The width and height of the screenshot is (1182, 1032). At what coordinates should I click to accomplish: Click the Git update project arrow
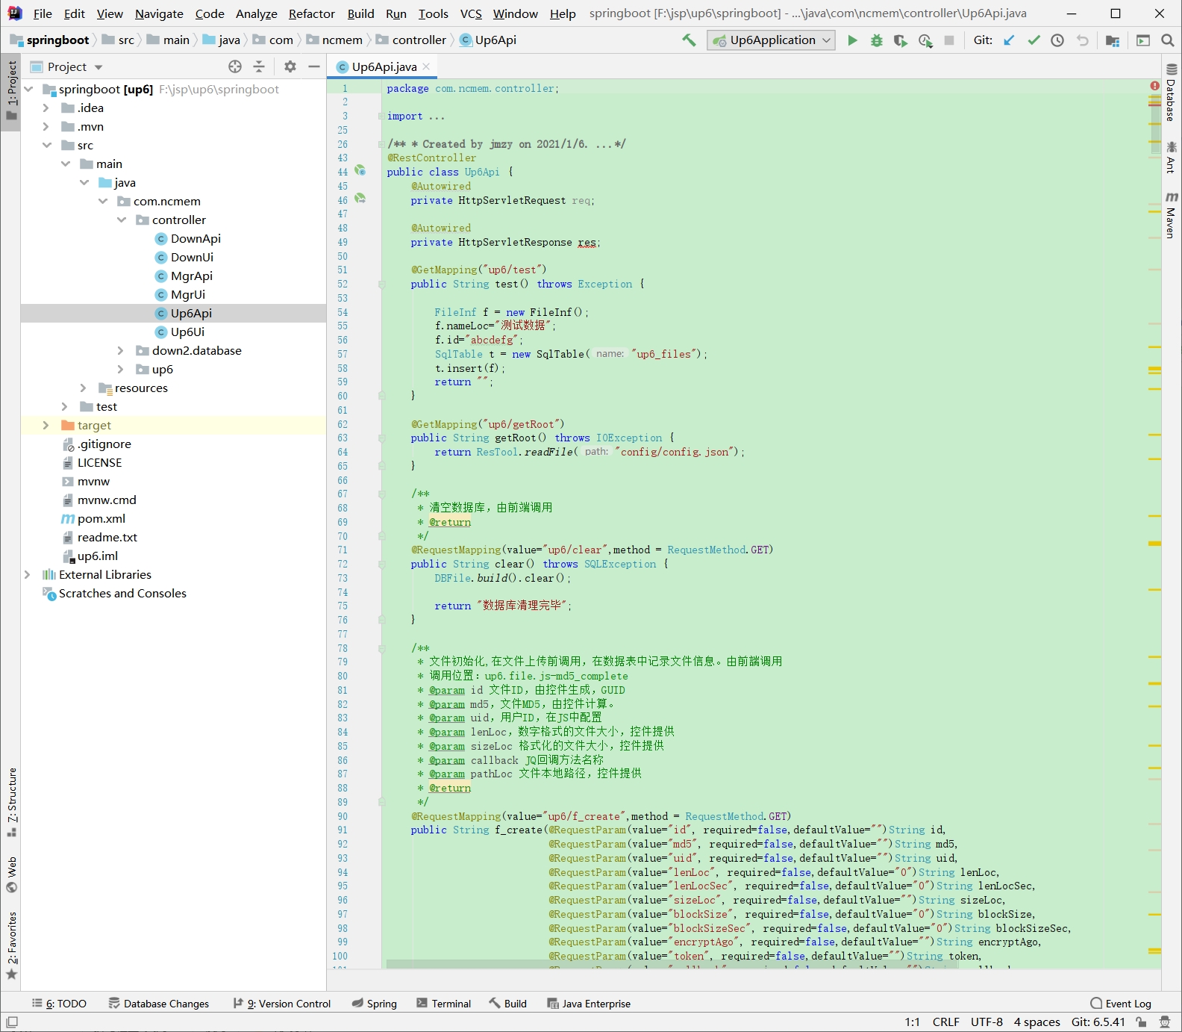(1009, 40)
